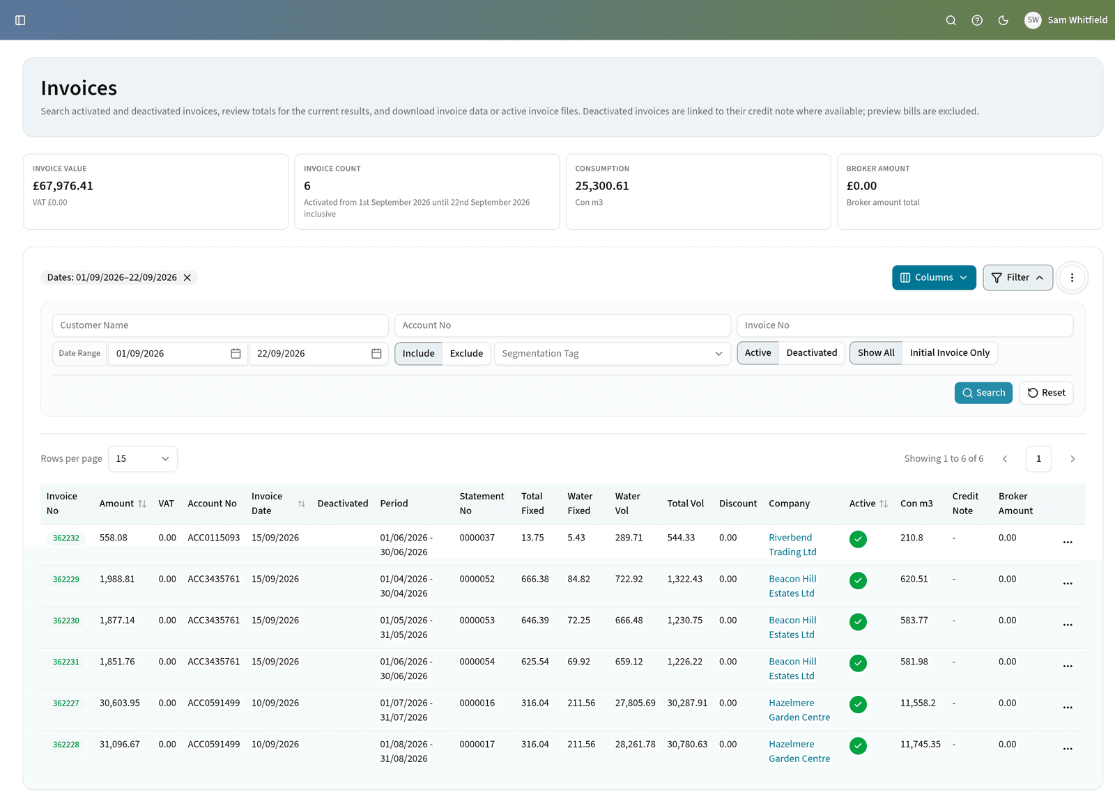Remove the Dates filter chip
Image resolution: width=1115 pixels, height=801 pixels.
(187, 277)
